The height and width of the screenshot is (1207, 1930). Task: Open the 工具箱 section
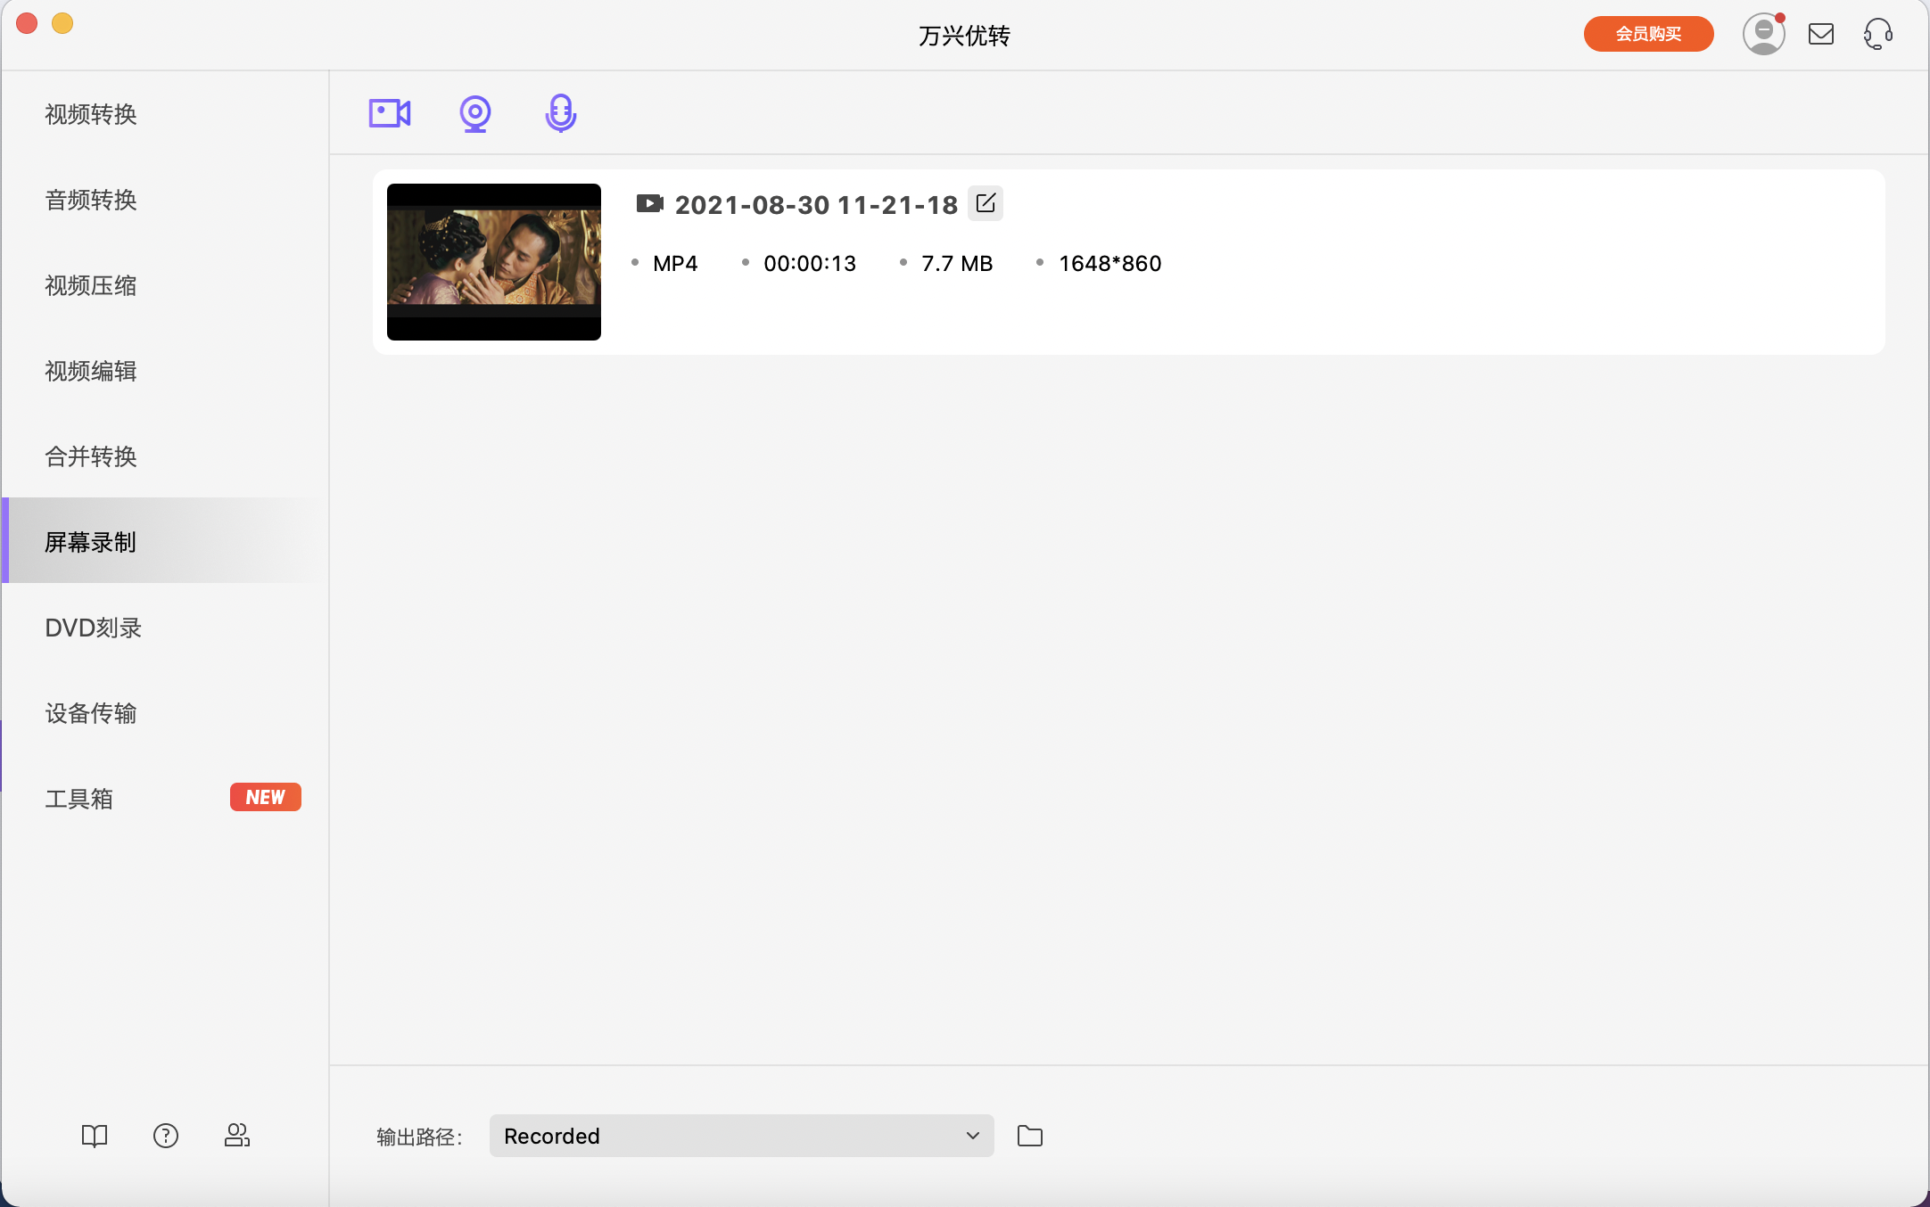[78, 798]
